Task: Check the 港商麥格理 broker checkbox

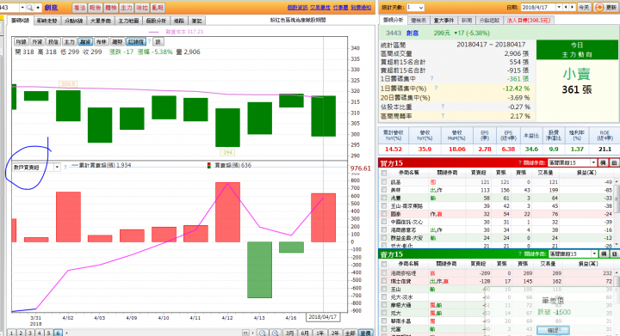Action: (x=383, y=273)
